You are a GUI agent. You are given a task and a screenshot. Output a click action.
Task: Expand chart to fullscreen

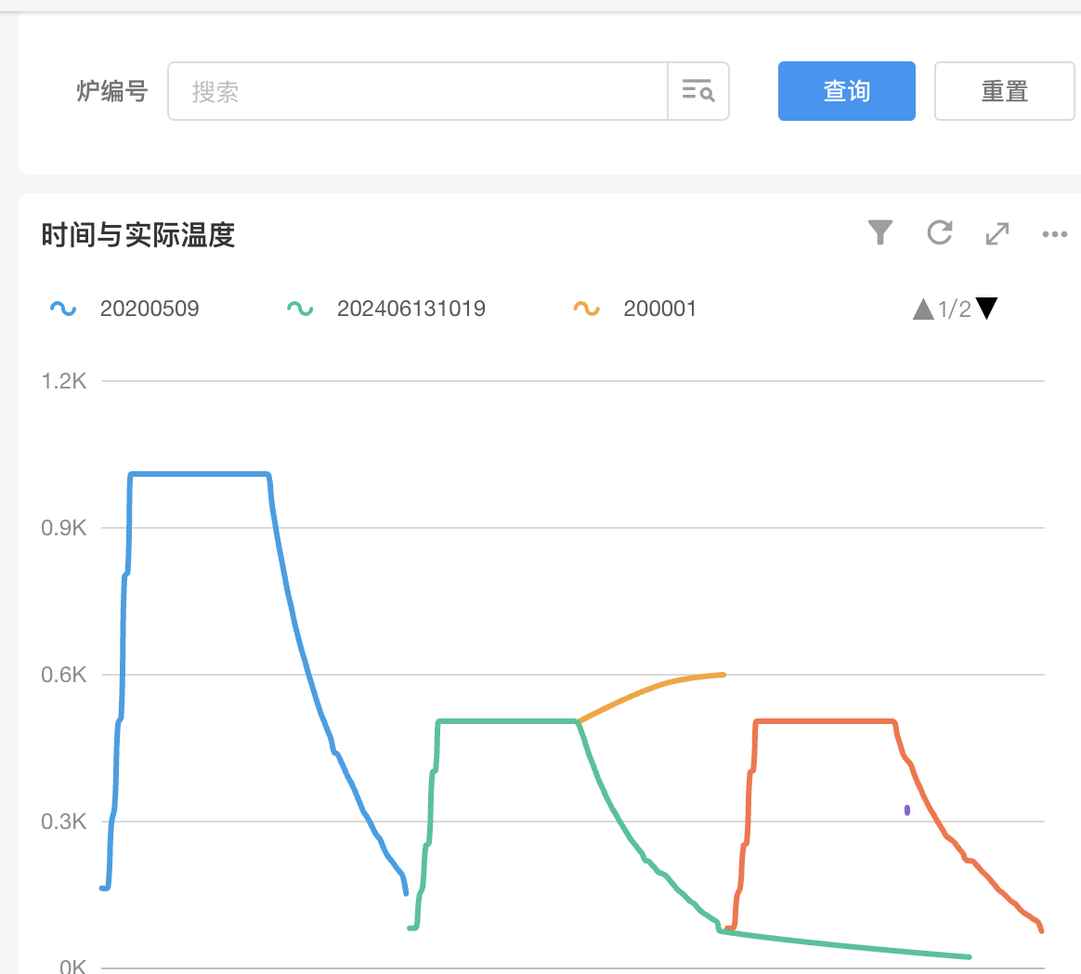997,233
